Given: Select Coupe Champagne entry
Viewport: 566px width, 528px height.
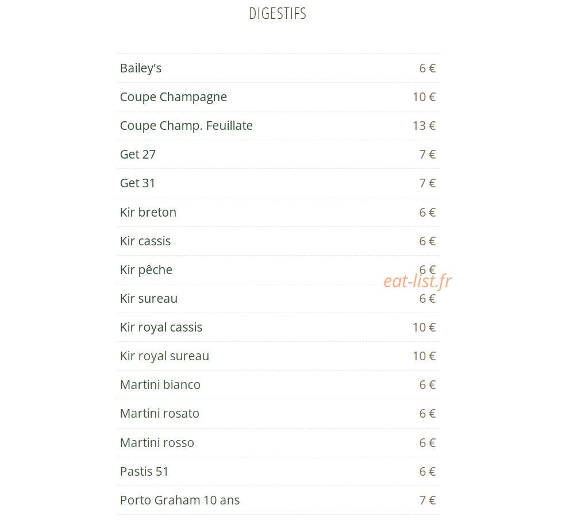Looking at the screenshot, I should pos(278,97).
